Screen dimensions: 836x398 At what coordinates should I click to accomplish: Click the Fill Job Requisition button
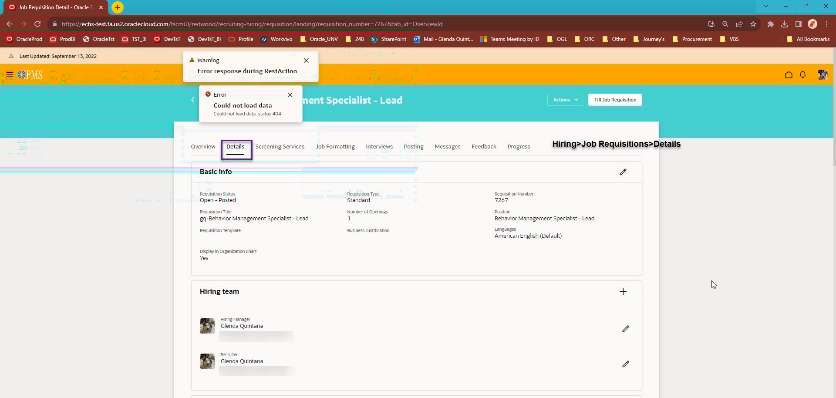[x=615, y=100]
